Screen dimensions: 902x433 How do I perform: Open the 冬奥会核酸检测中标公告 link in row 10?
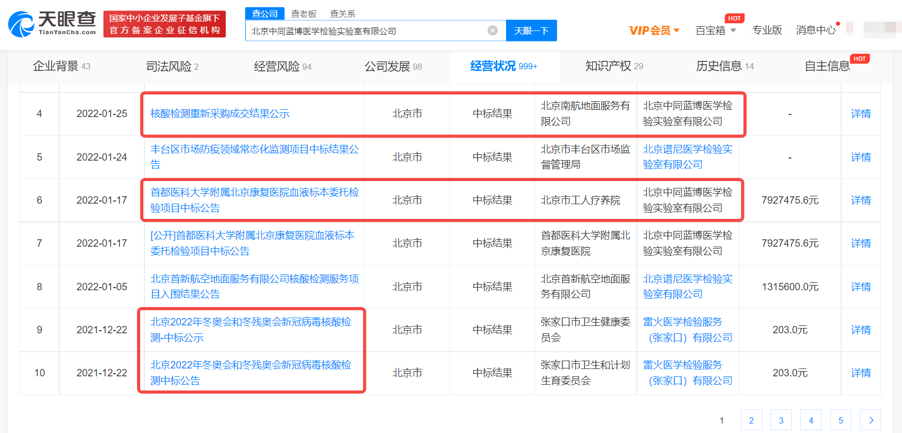[251, 373]
